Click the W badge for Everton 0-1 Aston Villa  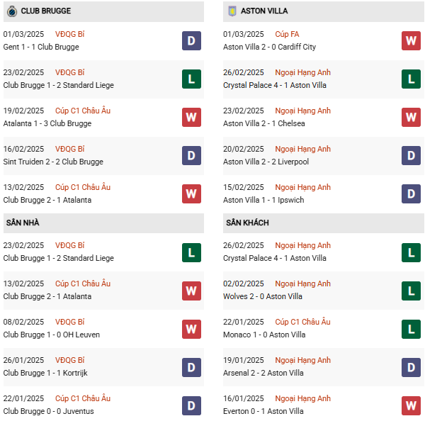pyautogui.click(x=411, y=405)
